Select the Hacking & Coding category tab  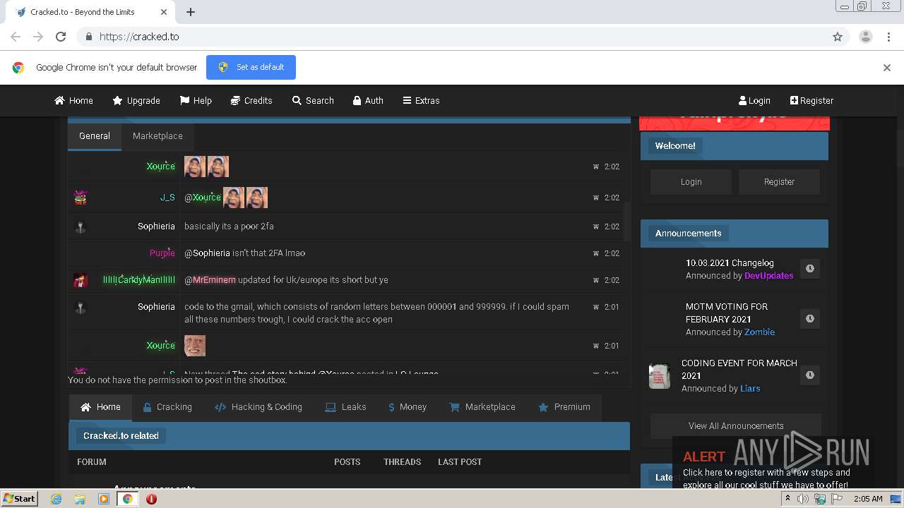click(x=258, y=407)
